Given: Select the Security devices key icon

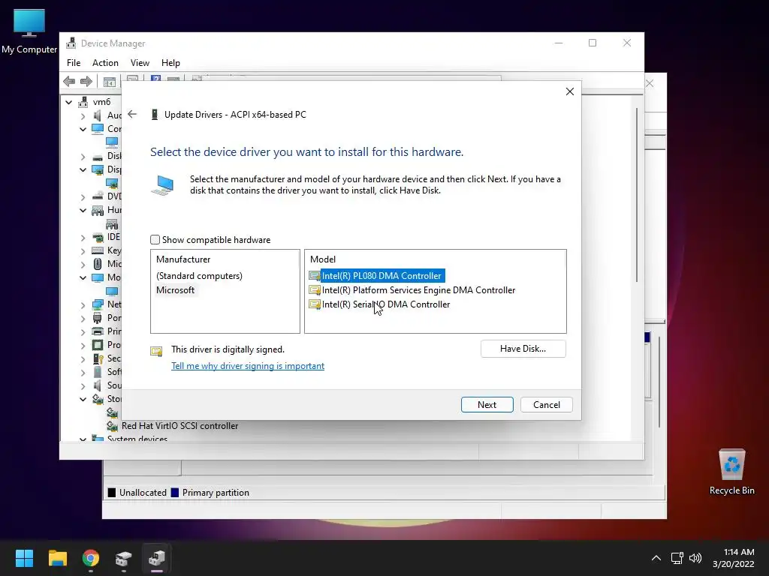Looking at the screenshot, I should [x=98, y=358].
